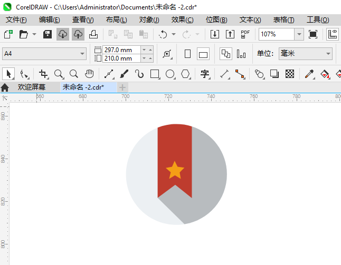The height and width of the screenshot is (265, 341).
Task: Open a file with the folder icon
Action: 23,34
